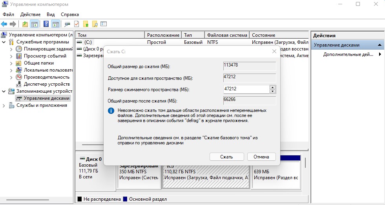Click the page with red checkmark toolbar icon
385x205 pixels.
pyautogui.click(x=77, y=24)
